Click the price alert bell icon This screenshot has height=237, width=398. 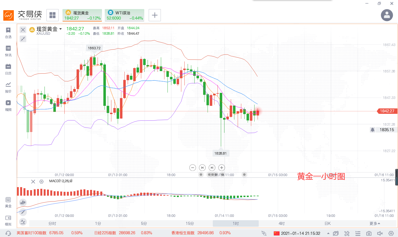pyautogui.click(x=373, y=130)
